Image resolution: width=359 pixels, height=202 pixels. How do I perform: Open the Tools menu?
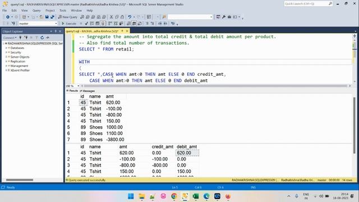point(63,11)
